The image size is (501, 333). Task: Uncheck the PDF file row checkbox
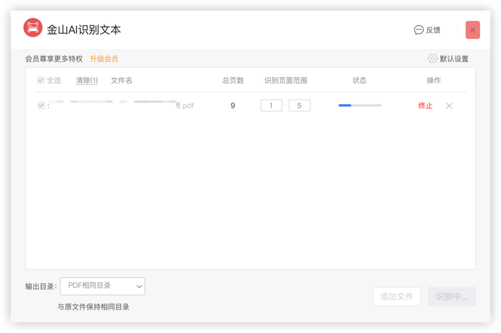click(41, 106)
